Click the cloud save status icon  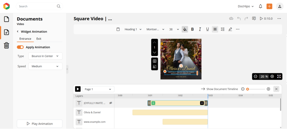click(x=231, y=18)
